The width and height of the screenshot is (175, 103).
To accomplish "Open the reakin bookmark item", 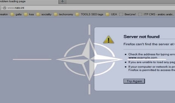I will point(4,14).
